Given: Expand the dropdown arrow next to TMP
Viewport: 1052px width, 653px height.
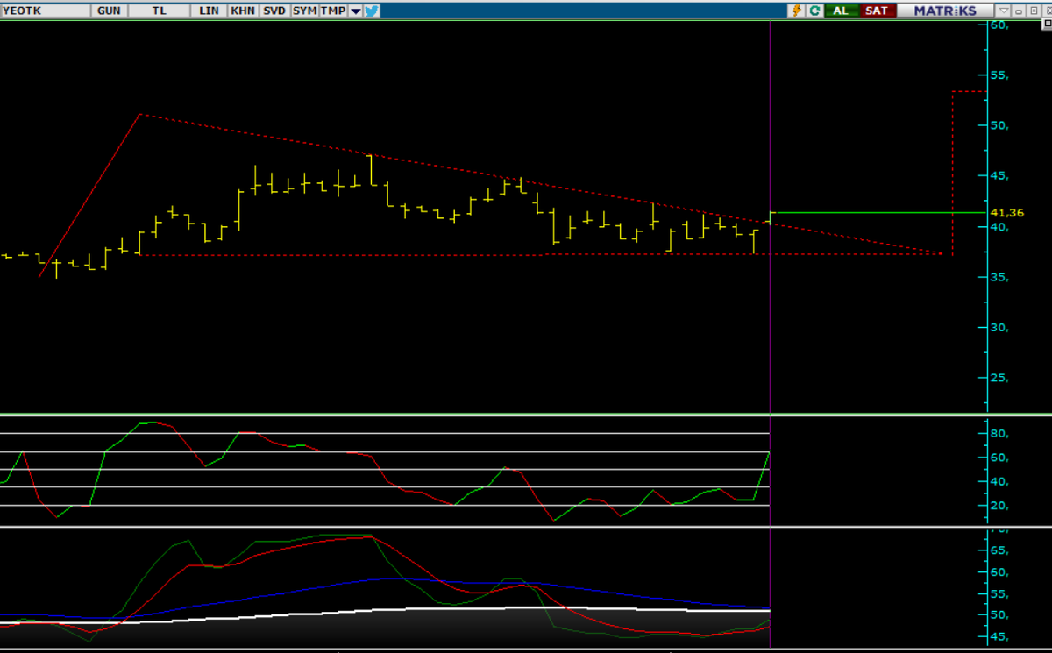Looking at the screenshot, I should coord(355,11).
